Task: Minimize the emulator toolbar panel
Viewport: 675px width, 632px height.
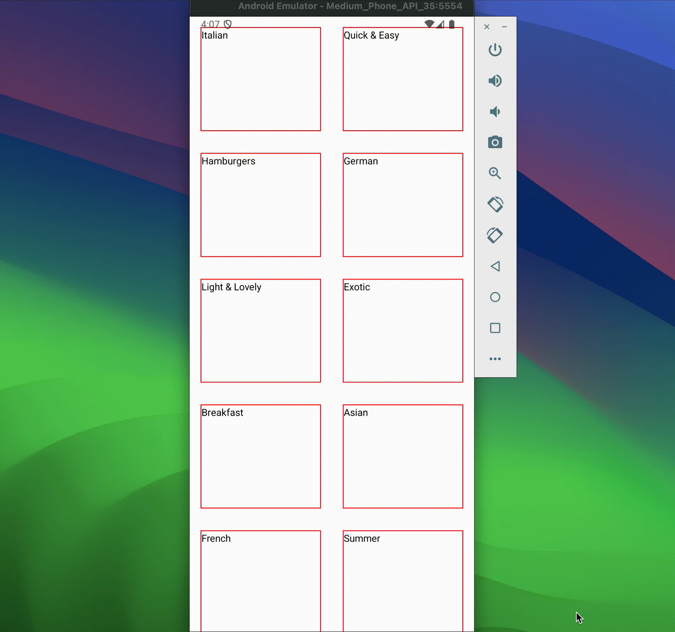Action: [504, 27]
